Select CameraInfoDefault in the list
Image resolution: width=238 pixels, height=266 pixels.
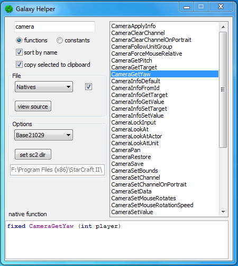164,81
